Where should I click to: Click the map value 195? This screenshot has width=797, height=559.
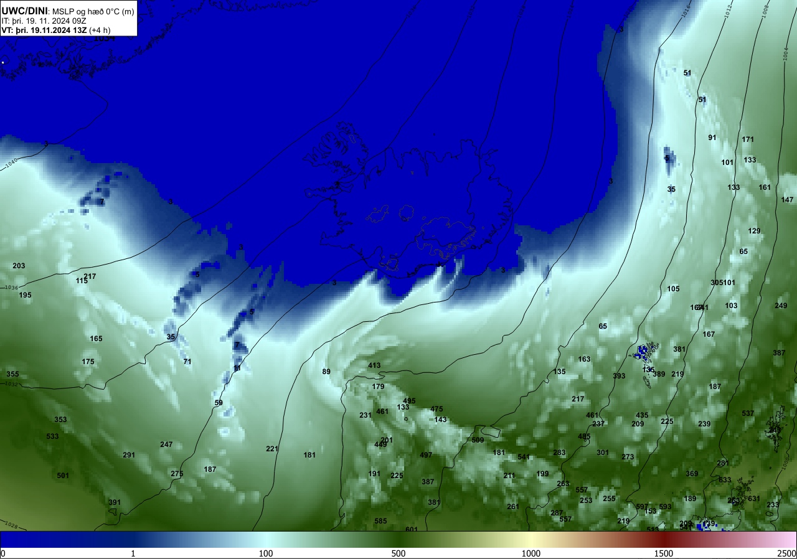click(25, 295)
